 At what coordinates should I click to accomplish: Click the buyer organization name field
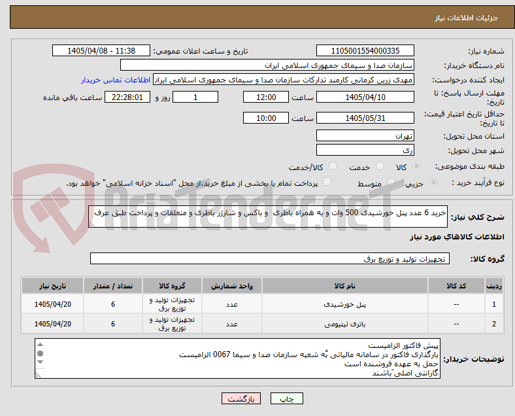tap(267, 65)
